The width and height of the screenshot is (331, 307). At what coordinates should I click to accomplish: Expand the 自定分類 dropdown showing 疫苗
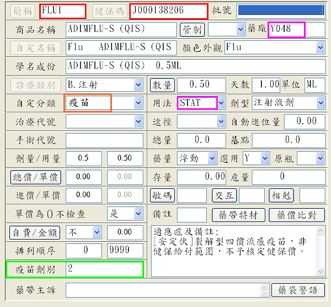pos(138,103)
